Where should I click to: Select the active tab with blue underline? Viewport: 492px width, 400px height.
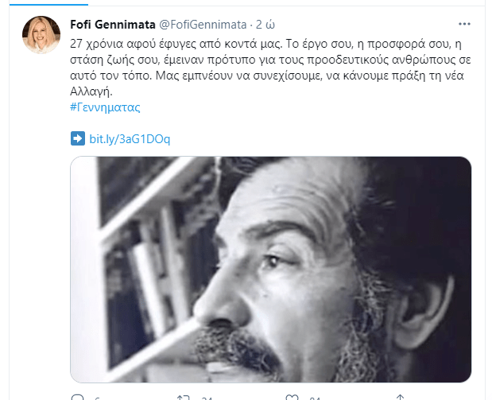[x=48, y=3]
